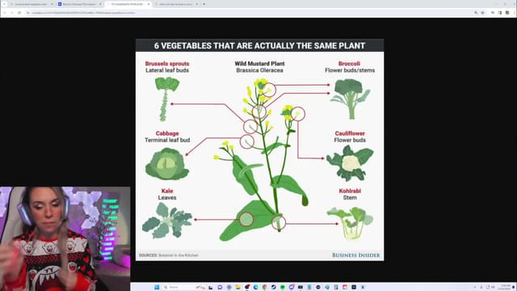Open the browser profile avatar

pos(507,13)
